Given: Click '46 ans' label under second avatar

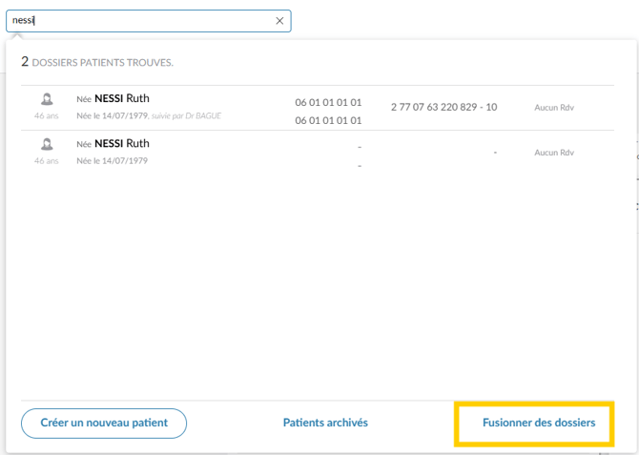Looking at the screenshot, I should (47, 160).
